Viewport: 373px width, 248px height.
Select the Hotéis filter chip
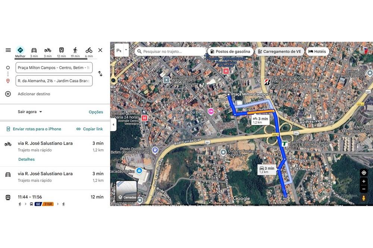point(317,52)
